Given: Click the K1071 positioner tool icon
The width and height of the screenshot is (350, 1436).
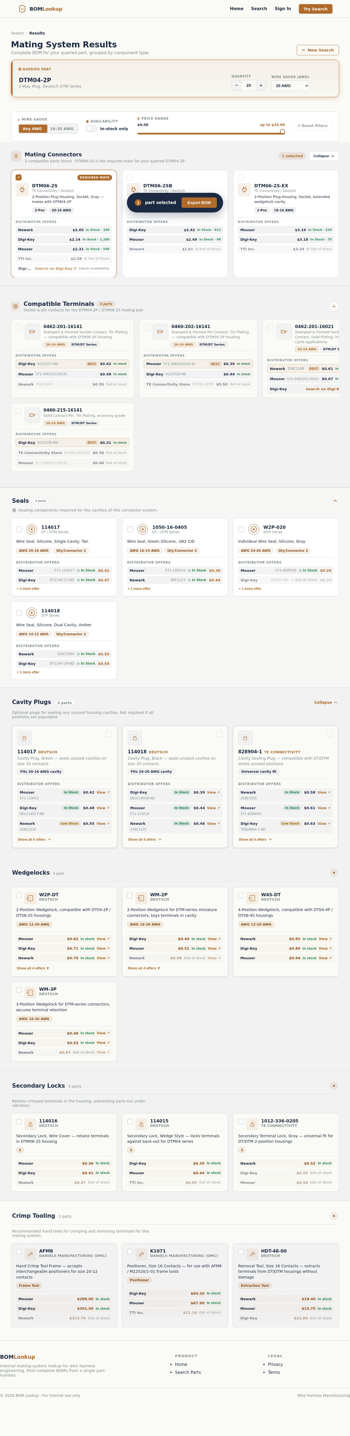Looking at the screenshot, I should click(141, 1254).
